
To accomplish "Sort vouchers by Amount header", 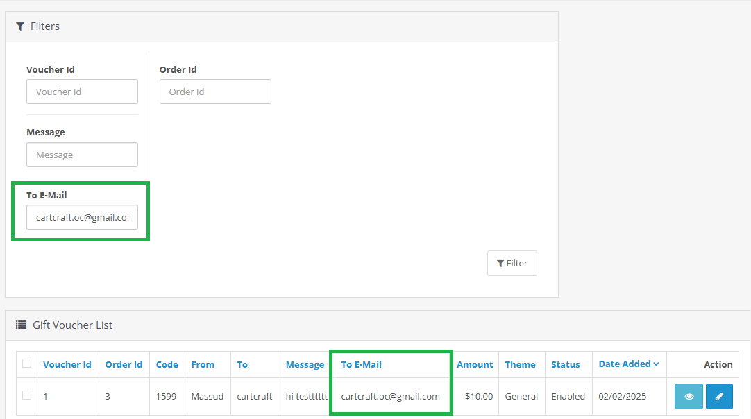I will point(475,365).
